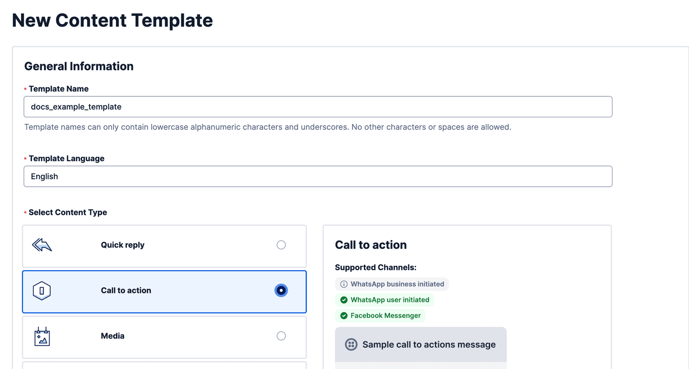Click the Facebook Messenger channel badge text
Image resolution: width=689 pixels, height=369 pixels.
[385, 316]
